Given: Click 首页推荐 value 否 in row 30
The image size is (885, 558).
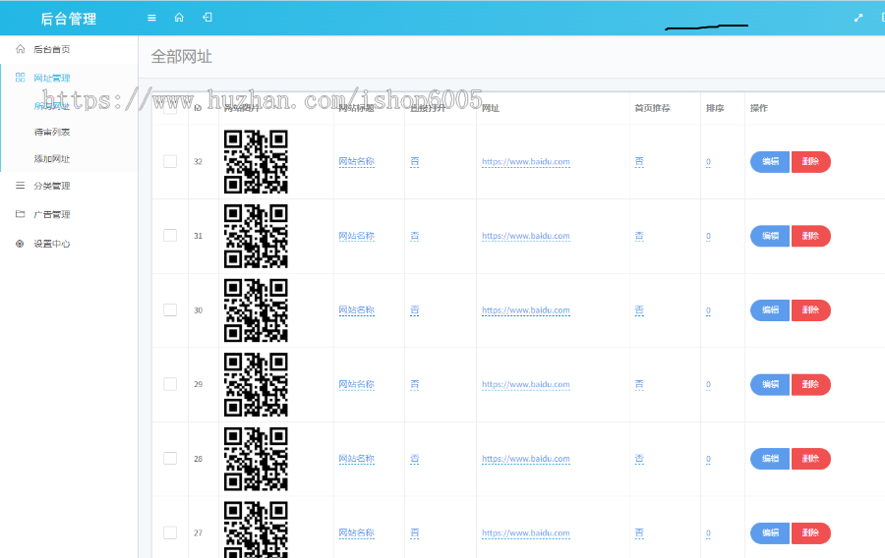Looking at the screenshot, I should tap(639, 310).
